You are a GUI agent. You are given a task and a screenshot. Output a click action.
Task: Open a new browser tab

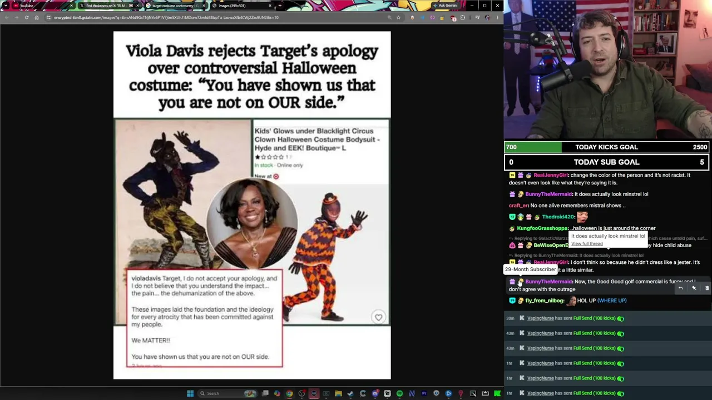point(280,6)
